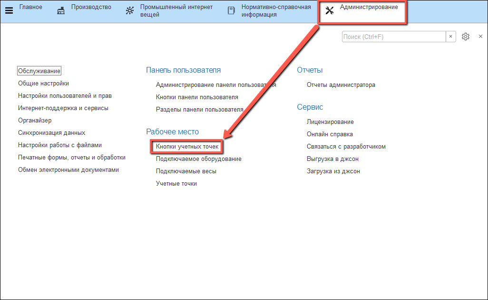Open Кнопки панели пользователя
The image size is (488, 300).
tap(197, 97)
